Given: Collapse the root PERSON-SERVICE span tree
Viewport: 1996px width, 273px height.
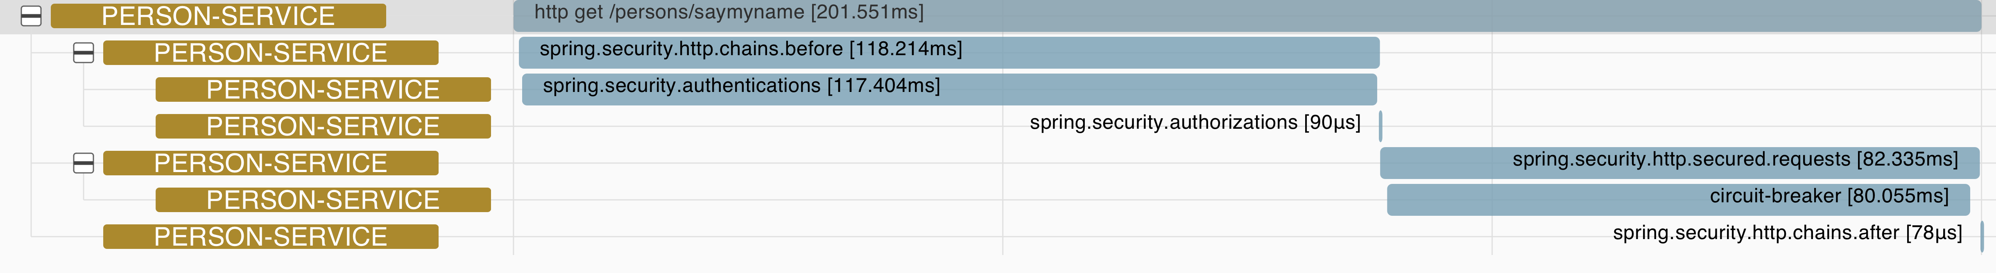Looking at the screenshot, I should click(31, 16).
